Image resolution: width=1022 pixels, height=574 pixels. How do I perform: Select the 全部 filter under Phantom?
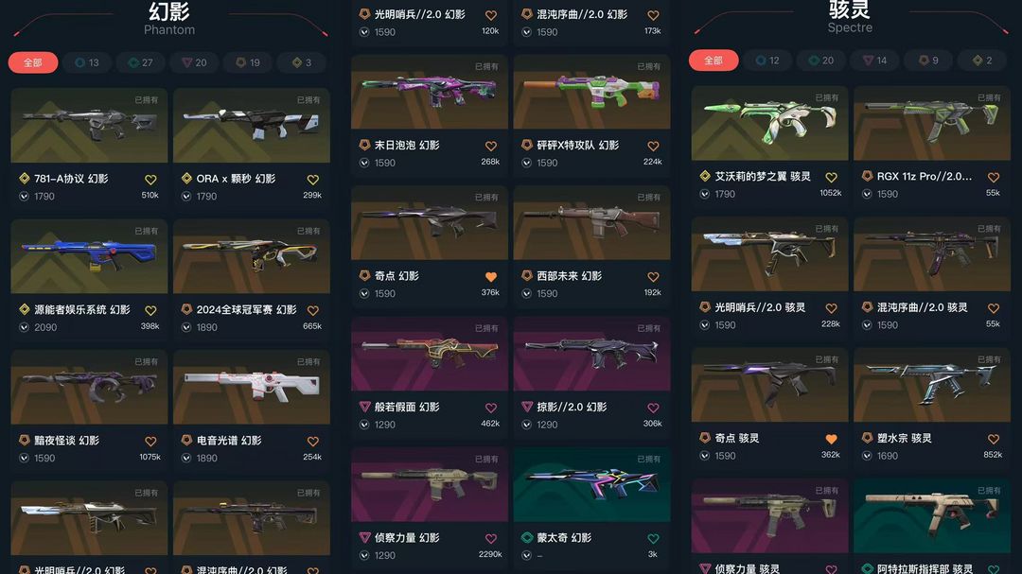click(x=33, y=62)
